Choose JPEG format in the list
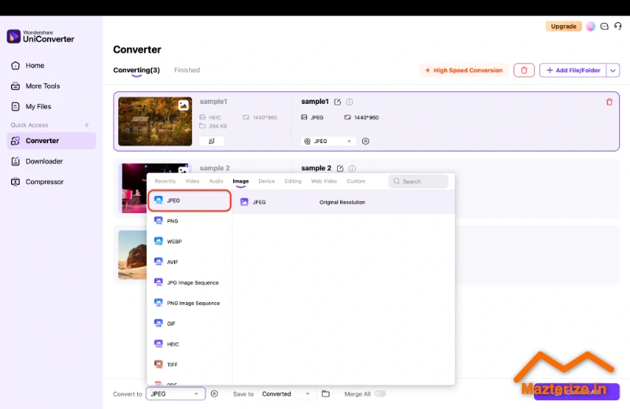This screenshot has height=409, width=630. 190,201
